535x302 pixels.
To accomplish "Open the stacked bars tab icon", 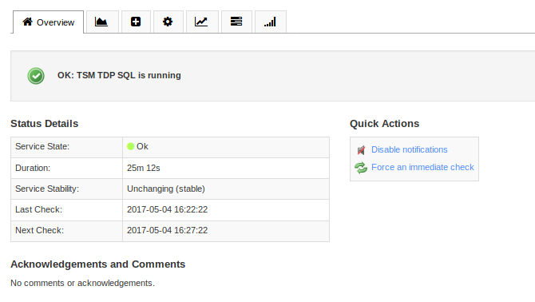I will (236, 22).
